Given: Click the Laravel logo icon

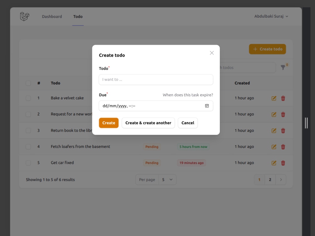Looking at the screenshot, I should (25, 16).
